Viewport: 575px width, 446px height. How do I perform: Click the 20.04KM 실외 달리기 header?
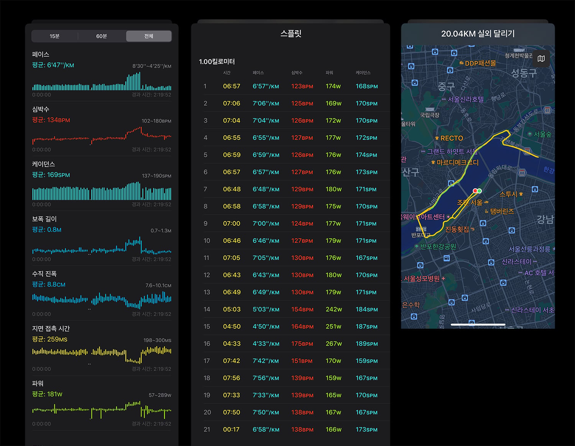[x=478, y=34]
